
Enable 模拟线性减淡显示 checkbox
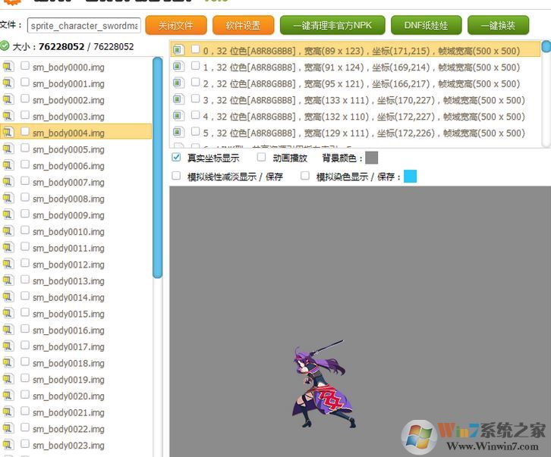[x=177, y=176]
